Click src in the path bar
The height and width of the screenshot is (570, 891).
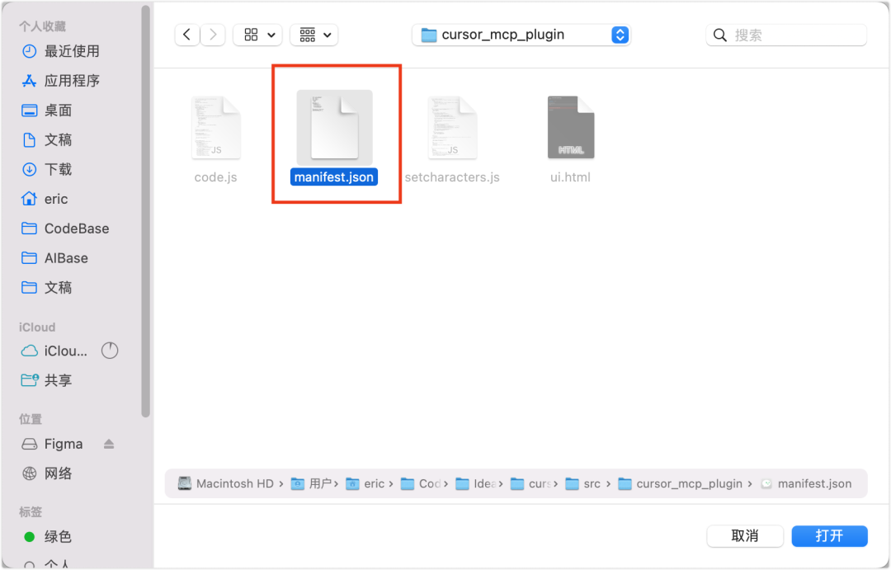coord(583,483)
